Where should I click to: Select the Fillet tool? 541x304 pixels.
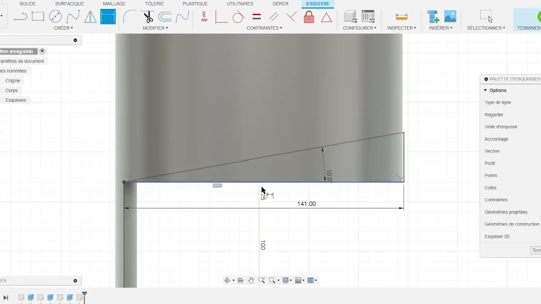129,17
